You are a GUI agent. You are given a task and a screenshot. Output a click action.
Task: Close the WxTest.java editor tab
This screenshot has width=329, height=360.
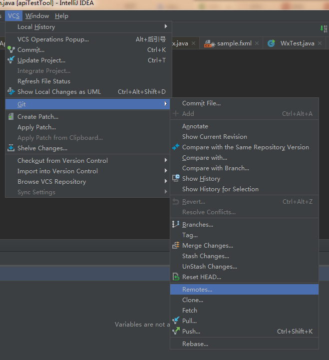tap(320, 43)
